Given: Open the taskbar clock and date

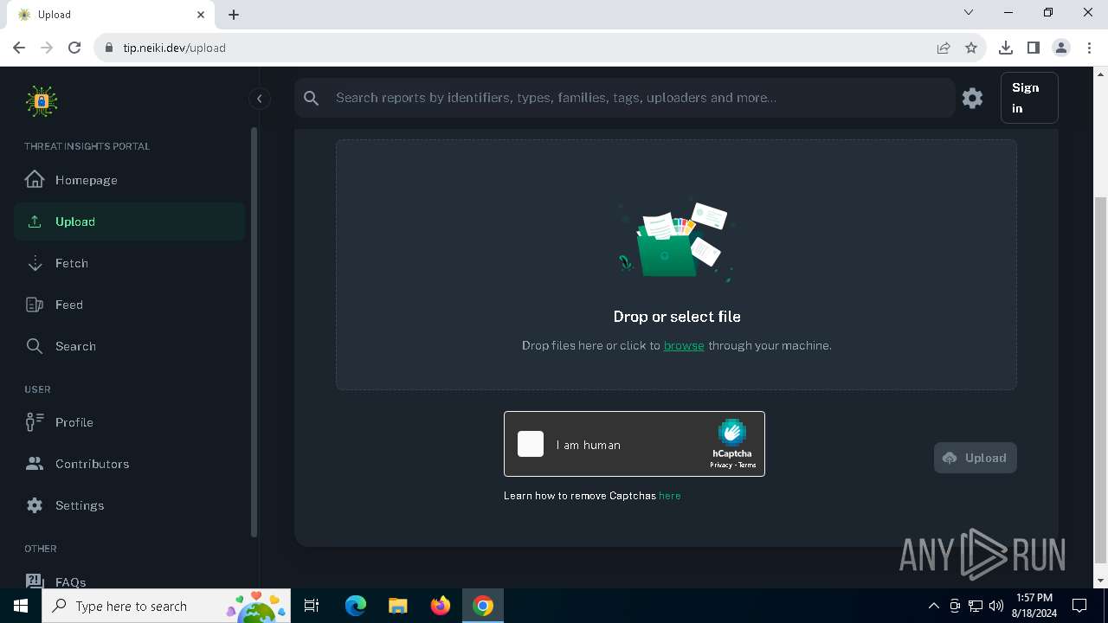Looking at the screenshot, I should point(1034,606).
